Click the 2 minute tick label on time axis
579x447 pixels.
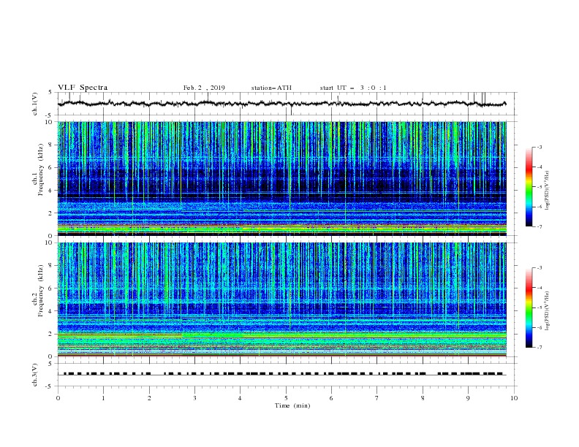click(x=149, y=398)
